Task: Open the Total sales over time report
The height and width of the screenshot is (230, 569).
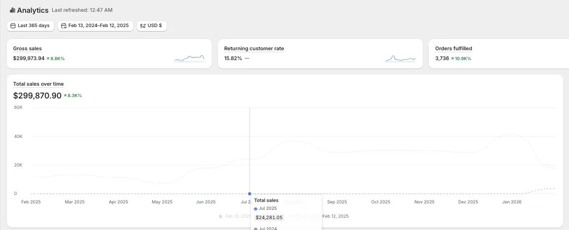Action: 38,84
